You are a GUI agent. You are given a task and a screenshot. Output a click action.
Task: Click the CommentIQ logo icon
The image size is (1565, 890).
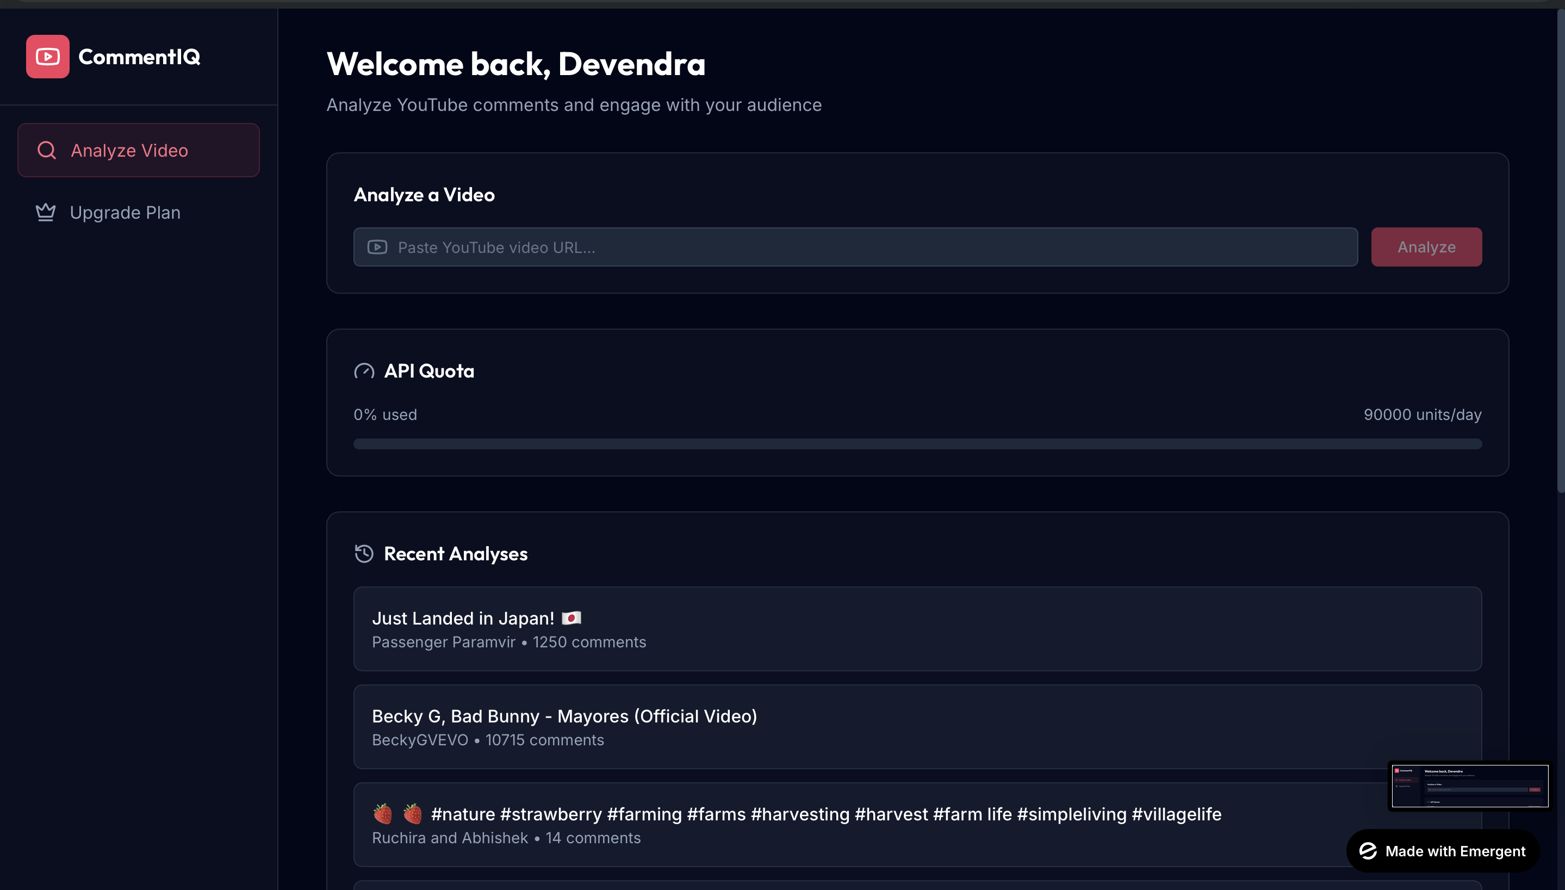tap(48, 57)
